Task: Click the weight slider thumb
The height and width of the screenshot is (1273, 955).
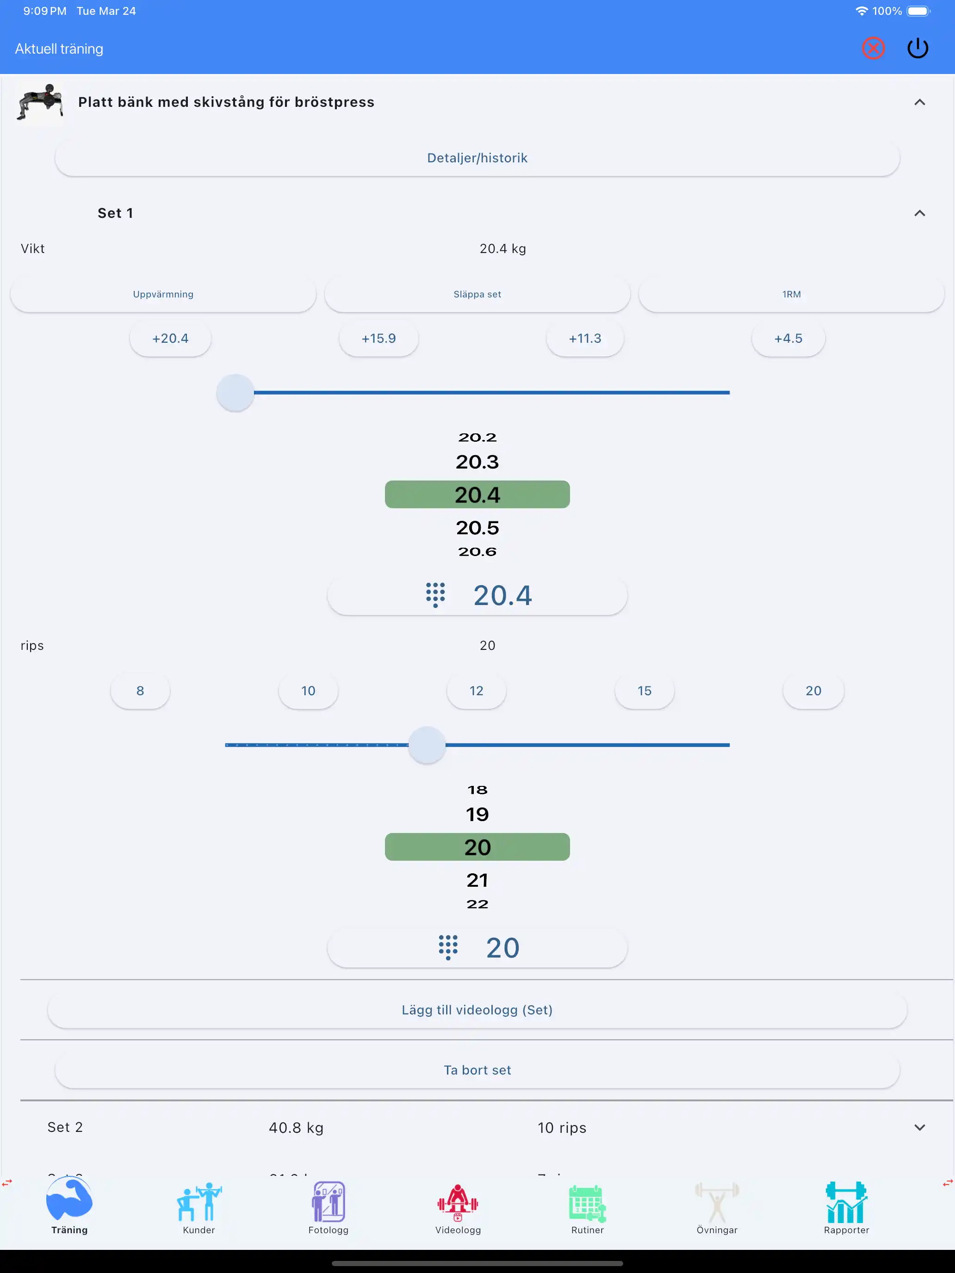Action: click(x=235, y=392)
